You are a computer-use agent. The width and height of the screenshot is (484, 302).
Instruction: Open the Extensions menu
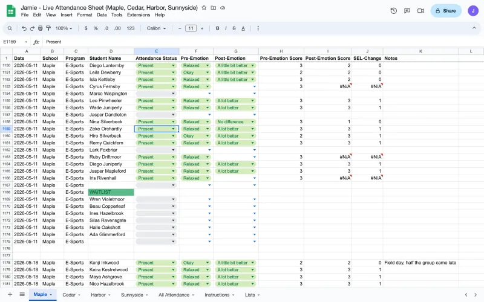(139, 14)
